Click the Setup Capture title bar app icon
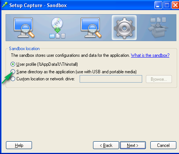Viewport: 179px width, 154px height. click(x=5, y=5)
